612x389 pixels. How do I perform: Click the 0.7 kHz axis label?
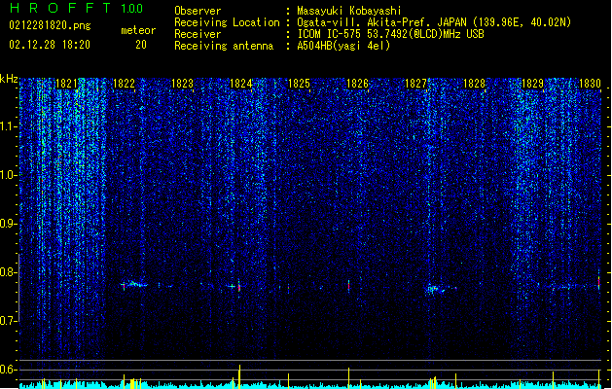tap(9, 321)
